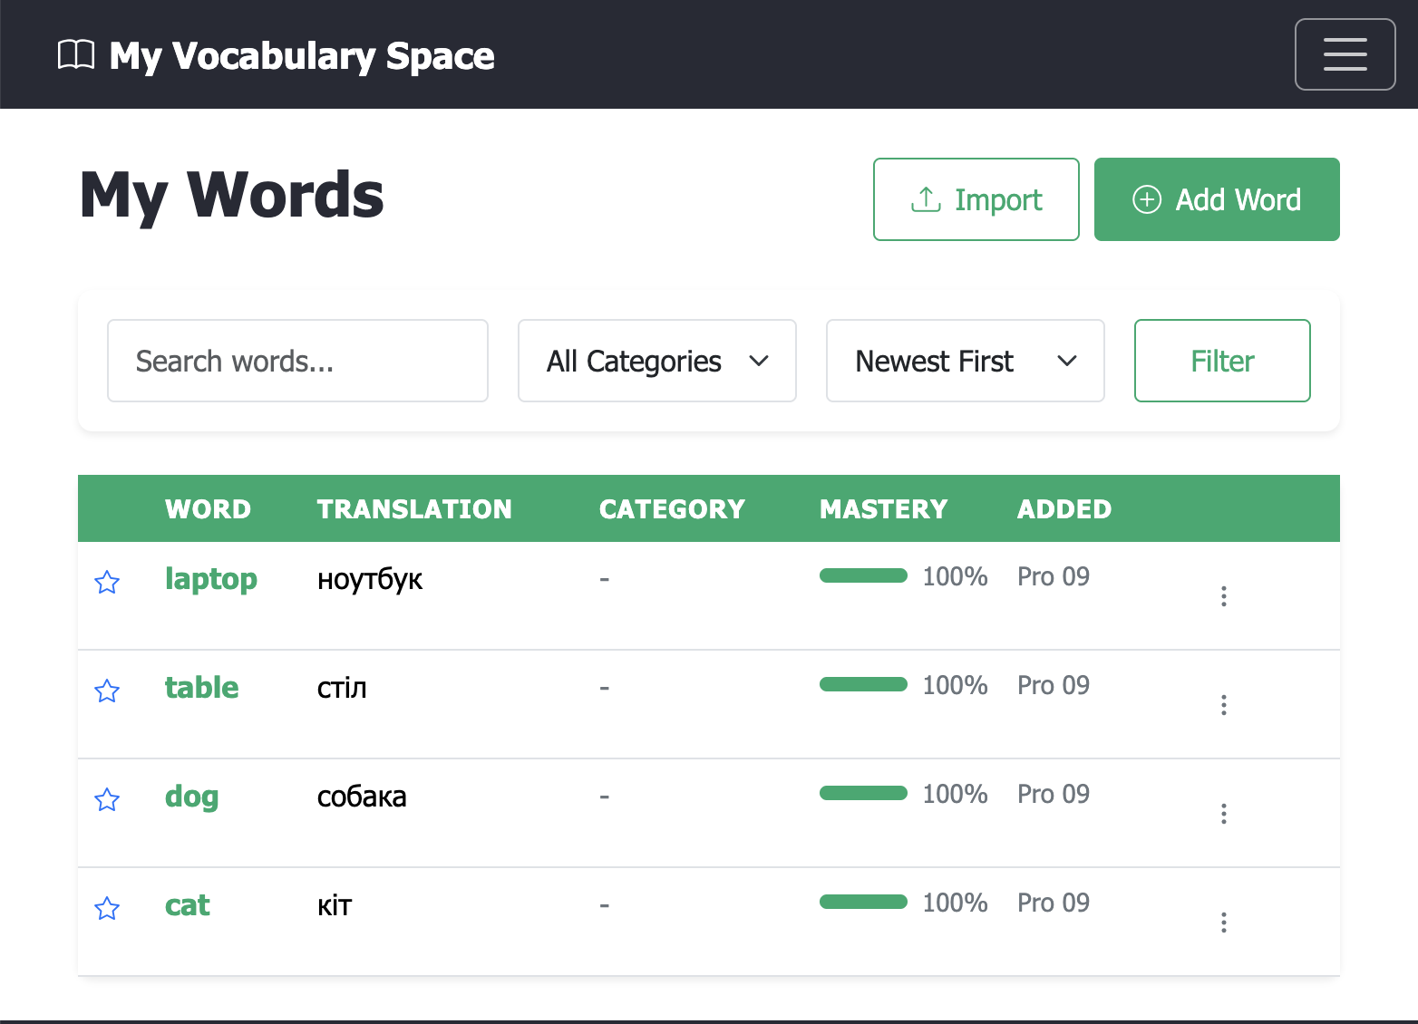Open the cat word link
1418x1024 pixels.
point(187,905)
